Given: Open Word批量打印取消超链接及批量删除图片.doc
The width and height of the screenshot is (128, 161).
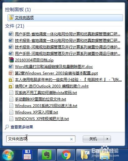Looking at the screenshot, I should [x=54, y=67].
